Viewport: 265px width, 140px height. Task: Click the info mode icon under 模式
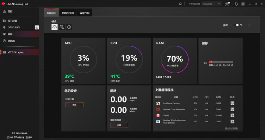pos(69,27)
